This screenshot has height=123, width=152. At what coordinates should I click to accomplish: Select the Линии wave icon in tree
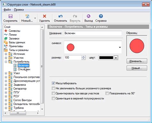(x=6, y=35)
